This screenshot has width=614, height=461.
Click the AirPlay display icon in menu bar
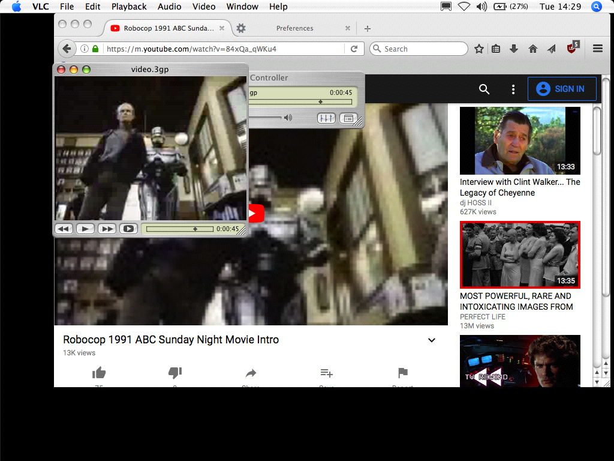[446, 7]
